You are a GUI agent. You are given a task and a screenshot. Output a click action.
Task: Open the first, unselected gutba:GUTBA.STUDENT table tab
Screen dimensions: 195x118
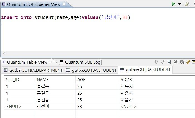[91, 70]
